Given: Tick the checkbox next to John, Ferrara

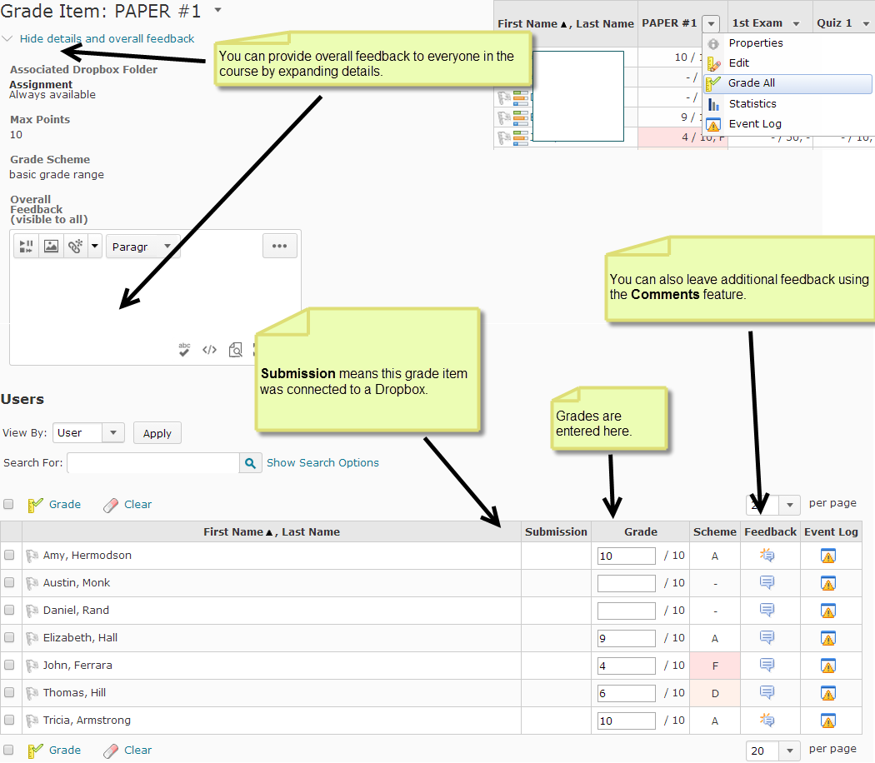Looking at the screenshot, I should (9, 666).
